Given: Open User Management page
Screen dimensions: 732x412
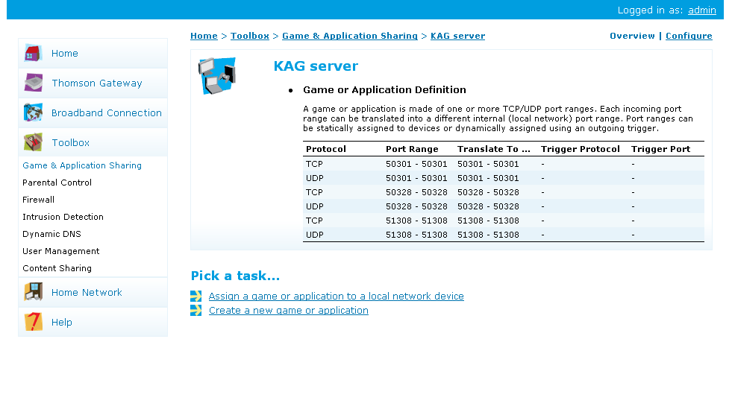Looking at the screenshot, I should coord(60,251).
